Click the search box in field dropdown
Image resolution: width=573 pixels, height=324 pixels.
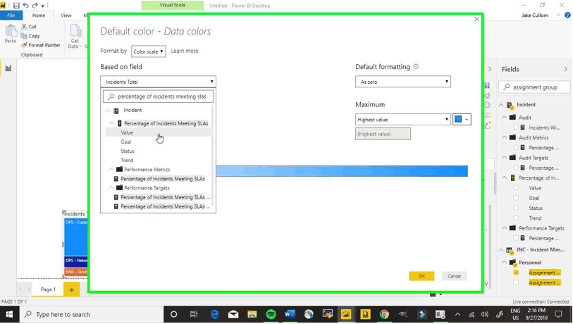point(159,96)
